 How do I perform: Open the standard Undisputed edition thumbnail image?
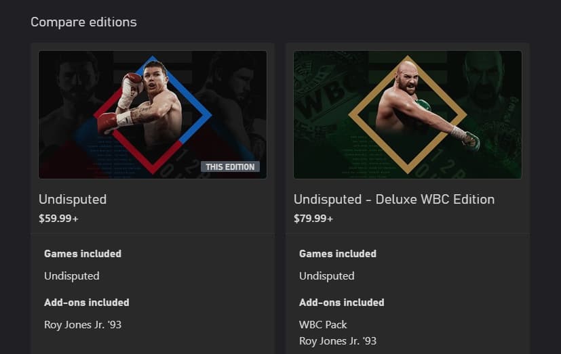(152, 114)
